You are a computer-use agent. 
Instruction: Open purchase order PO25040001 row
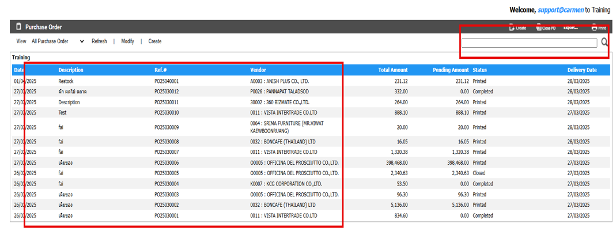[x=167, y=81]
